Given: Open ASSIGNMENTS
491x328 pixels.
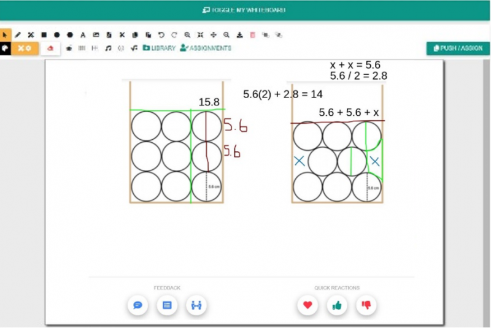Looking at the screenshot, I should click(206, 48).
